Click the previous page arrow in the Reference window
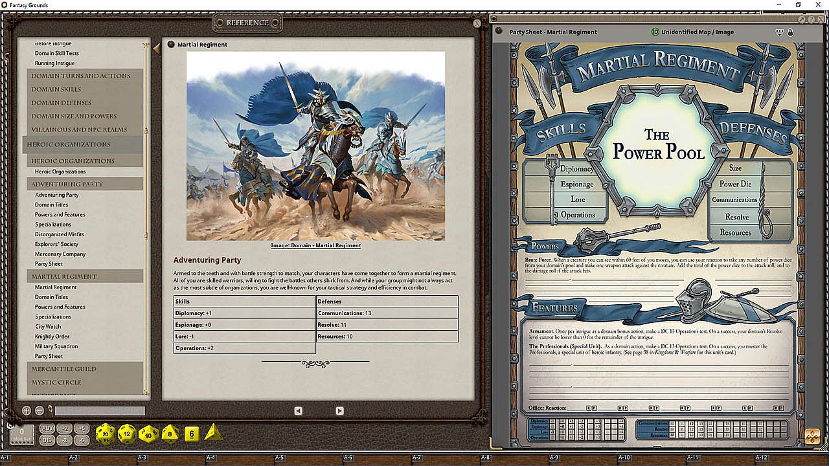 click(x=298, y=410)
